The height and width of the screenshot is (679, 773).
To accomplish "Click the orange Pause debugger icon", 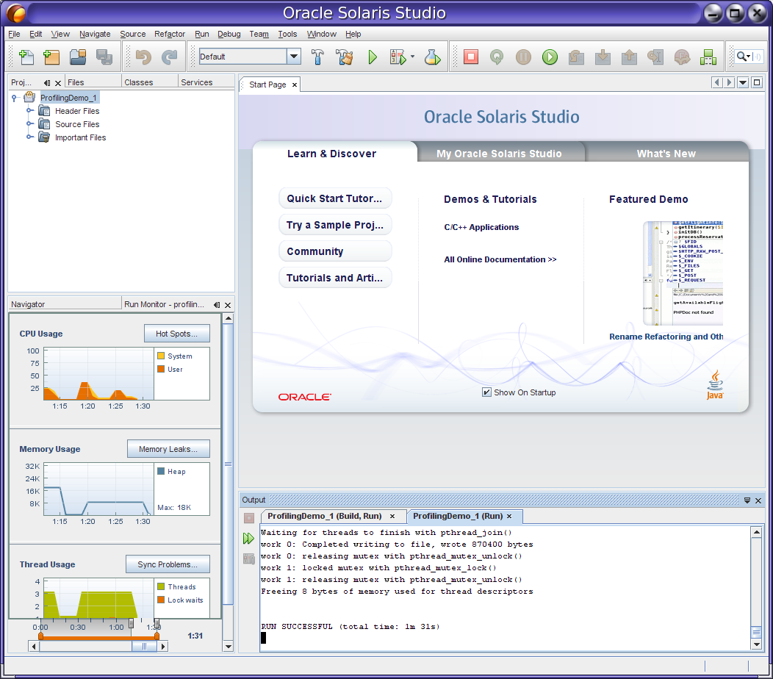I will [x=524, y=57].
